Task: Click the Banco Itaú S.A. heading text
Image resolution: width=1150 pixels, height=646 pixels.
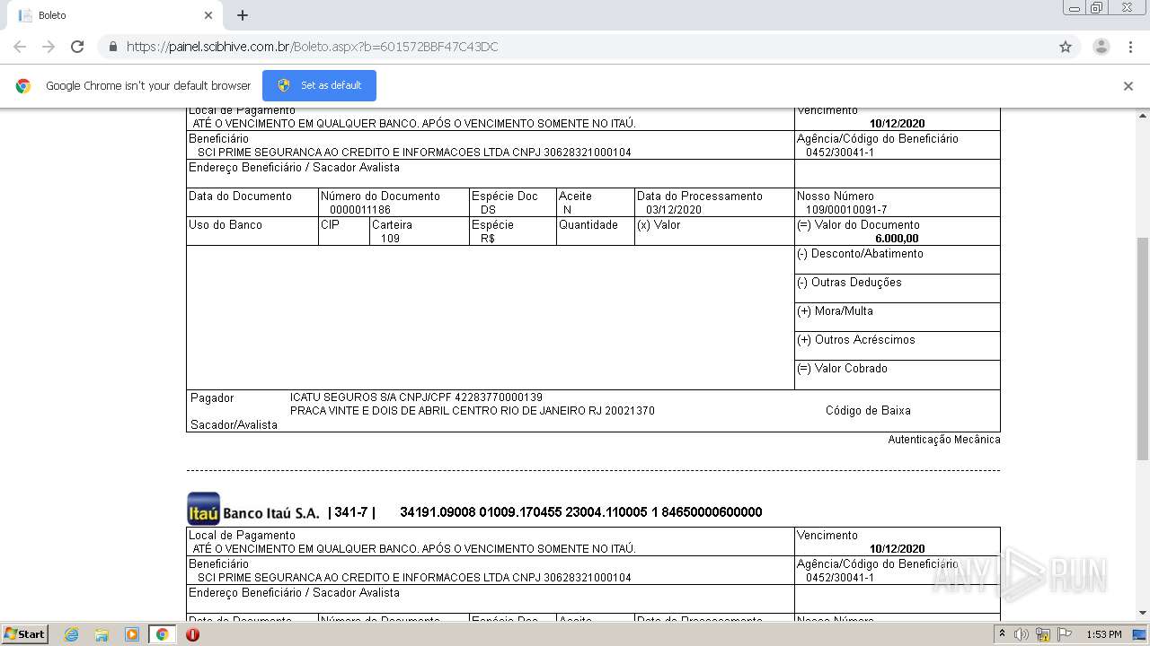Action: click(270, 513)
